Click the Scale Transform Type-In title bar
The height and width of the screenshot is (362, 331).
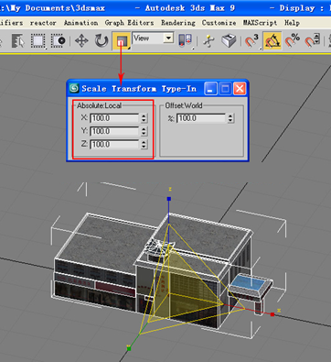157,89
